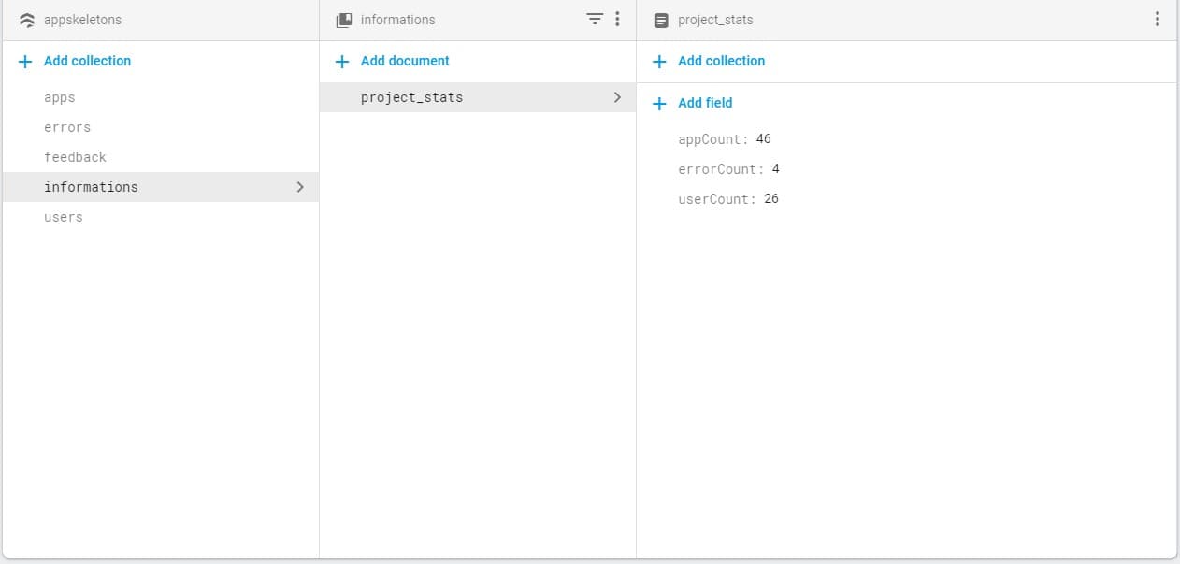
Task: Click Add field on the project_stats document
Action: pos(704,103)
